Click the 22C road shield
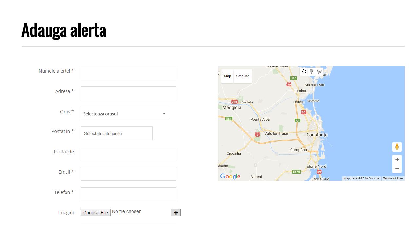This screenshot has height=225, width=413. click(234, 102)
